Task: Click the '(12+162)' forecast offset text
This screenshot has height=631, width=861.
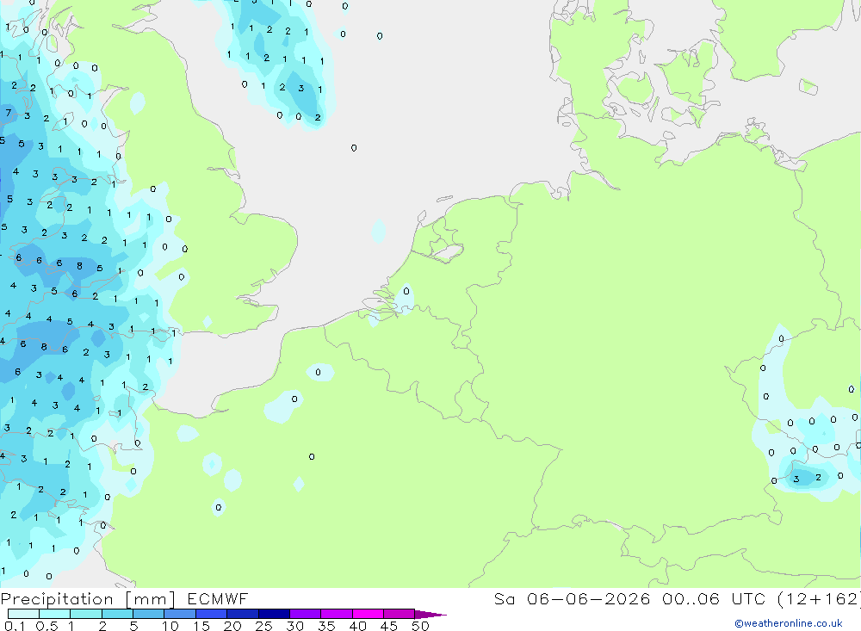Action: (819, 599)
